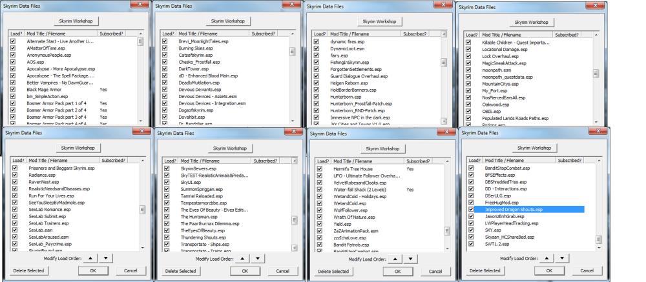Click Skyrim Workshop in fairy.esp window

pos(380,21)
